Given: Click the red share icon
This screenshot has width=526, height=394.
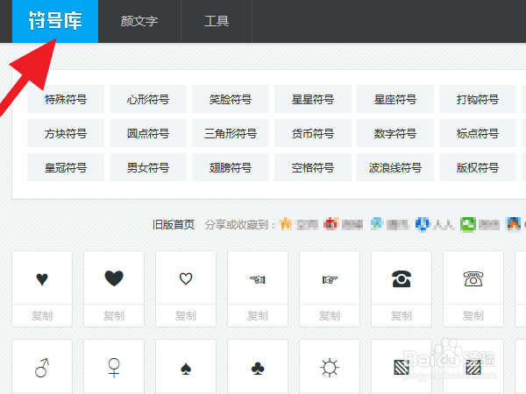Looking at the screenshot, I should click(x=331, y=224).
